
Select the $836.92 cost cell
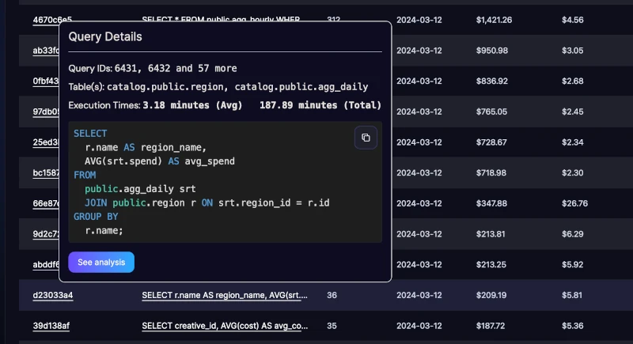click(491, 81)
